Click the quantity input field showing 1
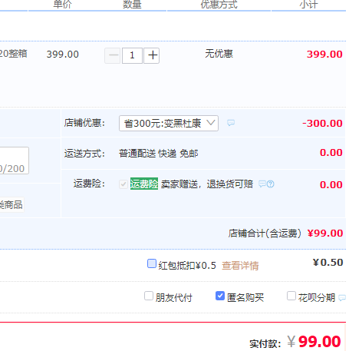Screen dimensions: 349x351 [132, 55]
